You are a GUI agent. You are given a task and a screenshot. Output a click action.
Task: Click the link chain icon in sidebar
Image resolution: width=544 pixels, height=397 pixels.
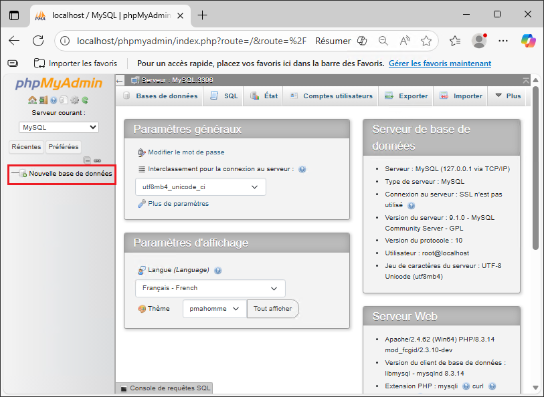coord(97,160)
